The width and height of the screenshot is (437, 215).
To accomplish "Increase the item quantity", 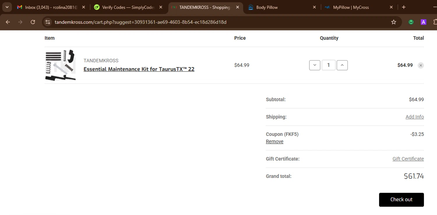I will (342, 65).
